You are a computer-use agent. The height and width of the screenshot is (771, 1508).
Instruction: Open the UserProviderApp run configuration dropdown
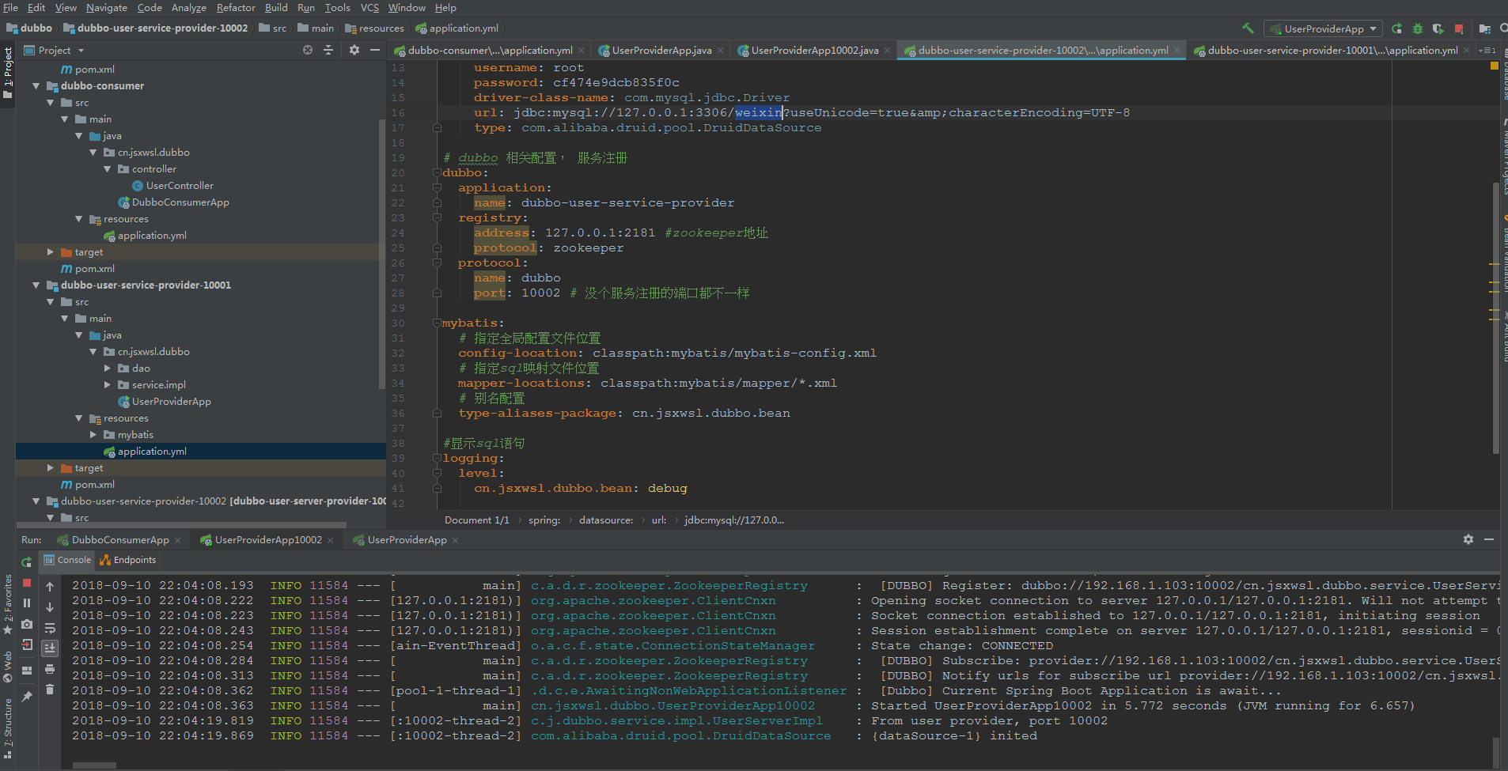[1324, 28]
